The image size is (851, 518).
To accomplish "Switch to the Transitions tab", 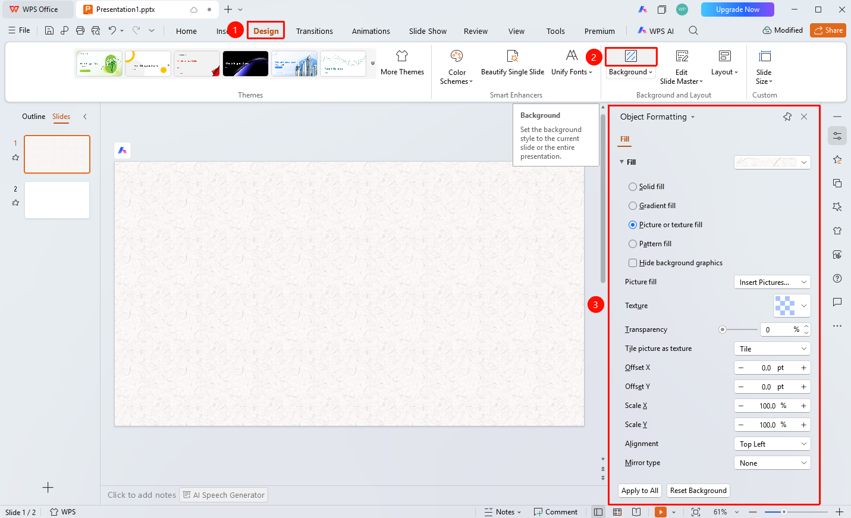I will [315, 31].
